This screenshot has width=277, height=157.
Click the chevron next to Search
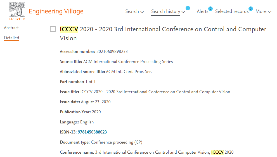[x=142, y=12]
